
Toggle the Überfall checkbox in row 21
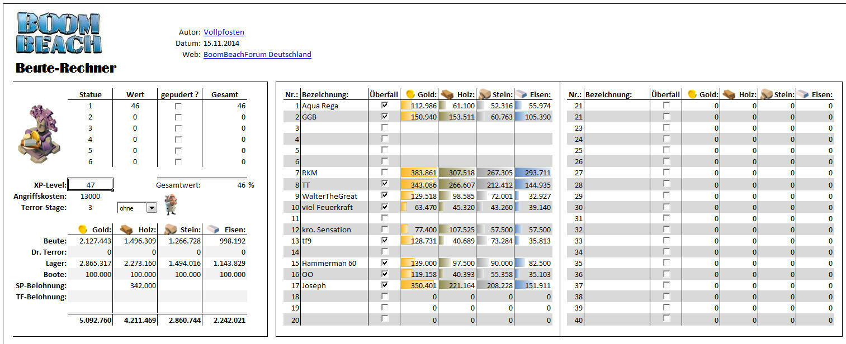tap(666, 106)
